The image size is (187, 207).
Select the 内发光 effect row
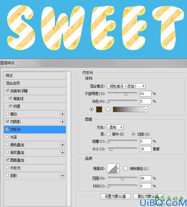coord(35,129)
